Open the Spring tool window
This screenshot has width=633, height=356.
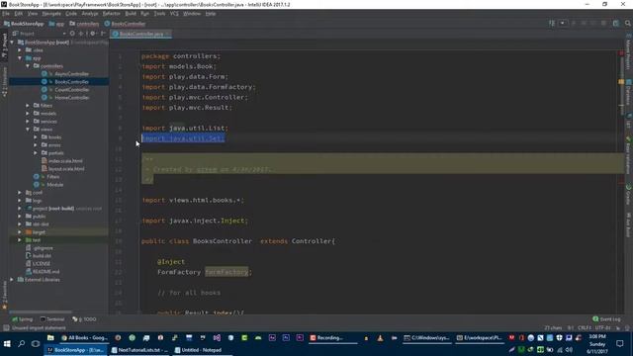click(22, 319)
